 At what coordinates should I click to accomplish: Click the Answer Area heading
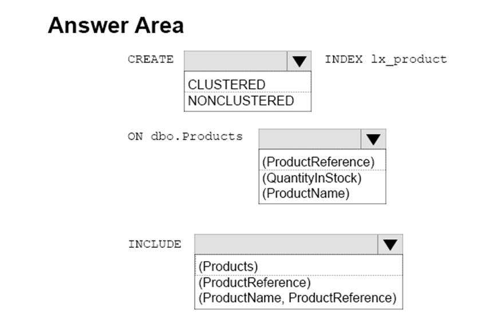click(116, 26)
